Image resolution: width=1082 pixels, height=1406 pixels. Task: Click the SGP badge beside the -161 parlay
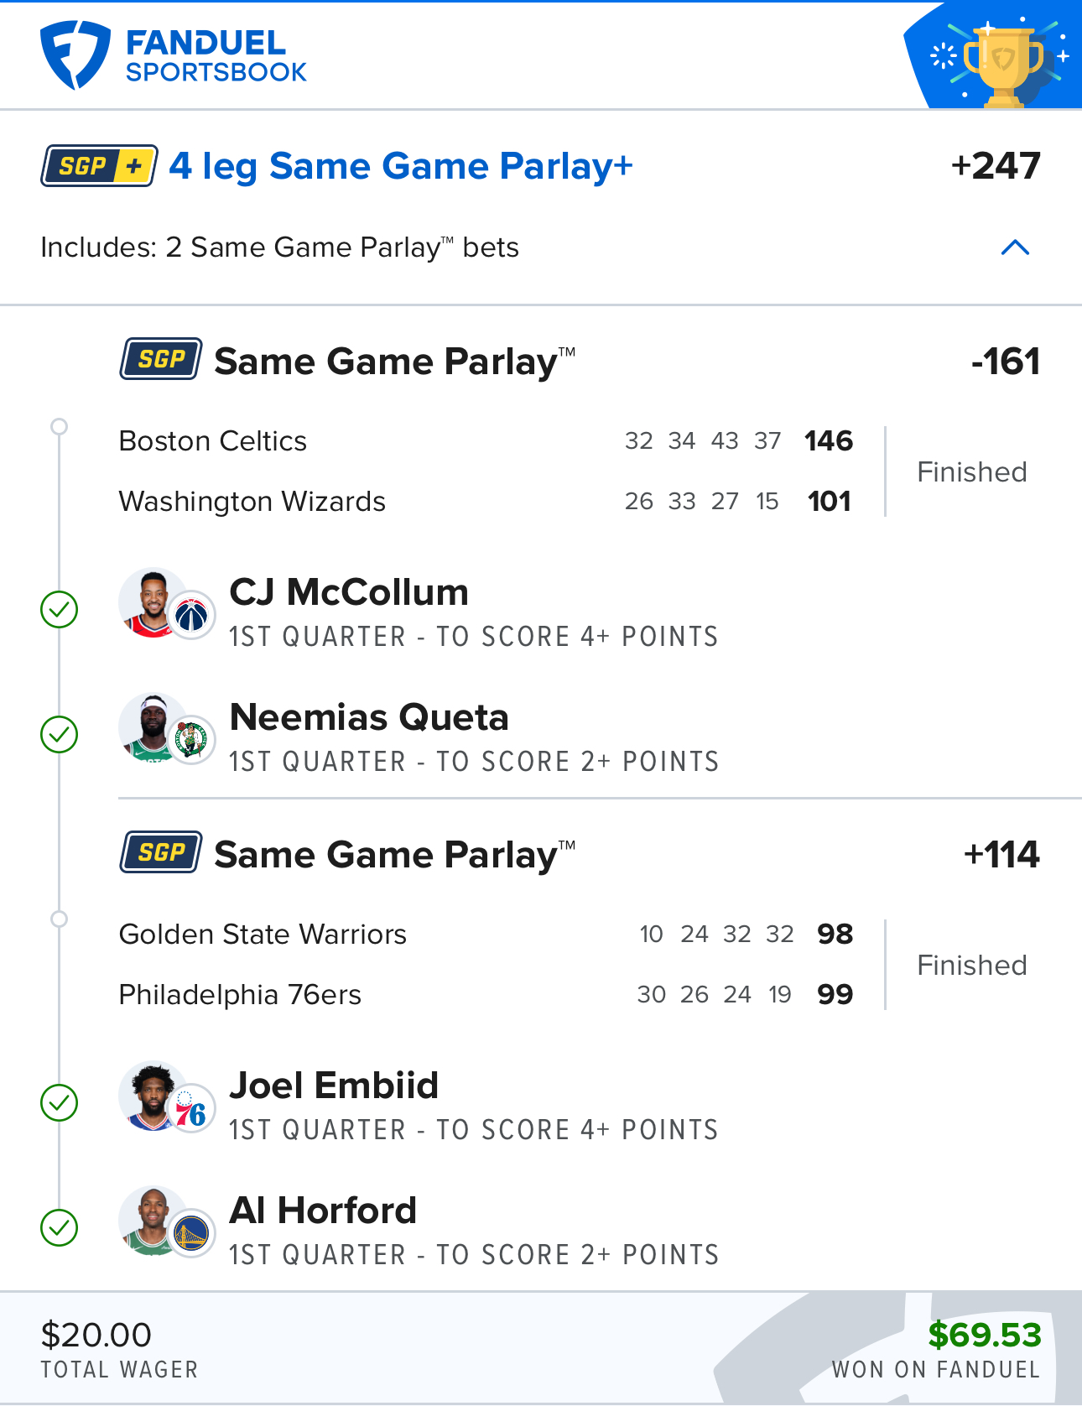click(160, 359)
